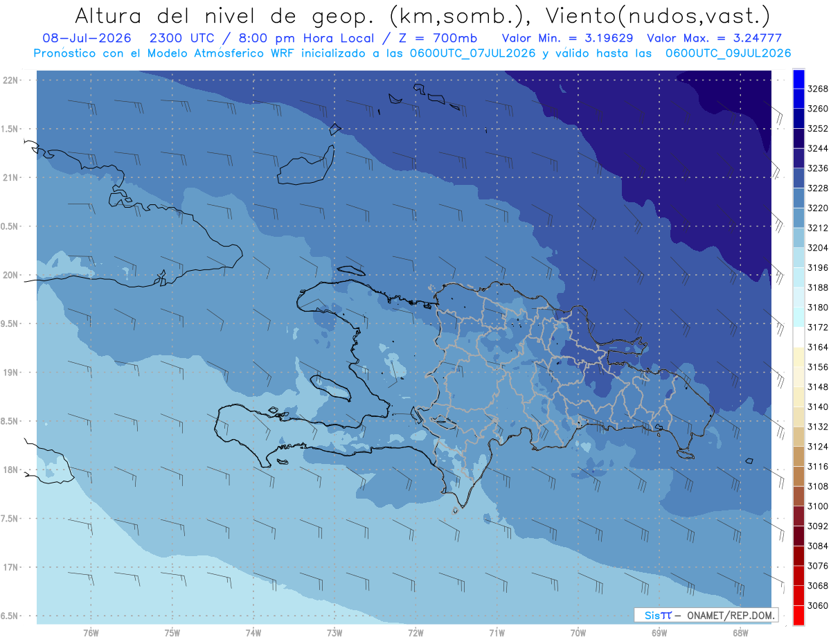Click the '3268' colorbar value label
The height and width of the screenshot is (642, 831).
(818, 89)
